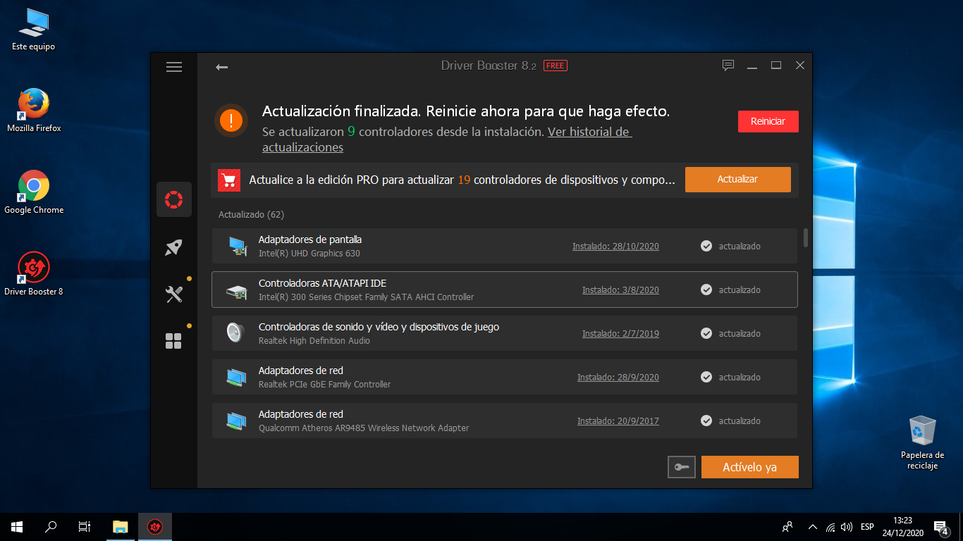
Task: Click the check mark for Qualcomm Atheros adapter
Action: pyautogui.click(x=706, y=421)
